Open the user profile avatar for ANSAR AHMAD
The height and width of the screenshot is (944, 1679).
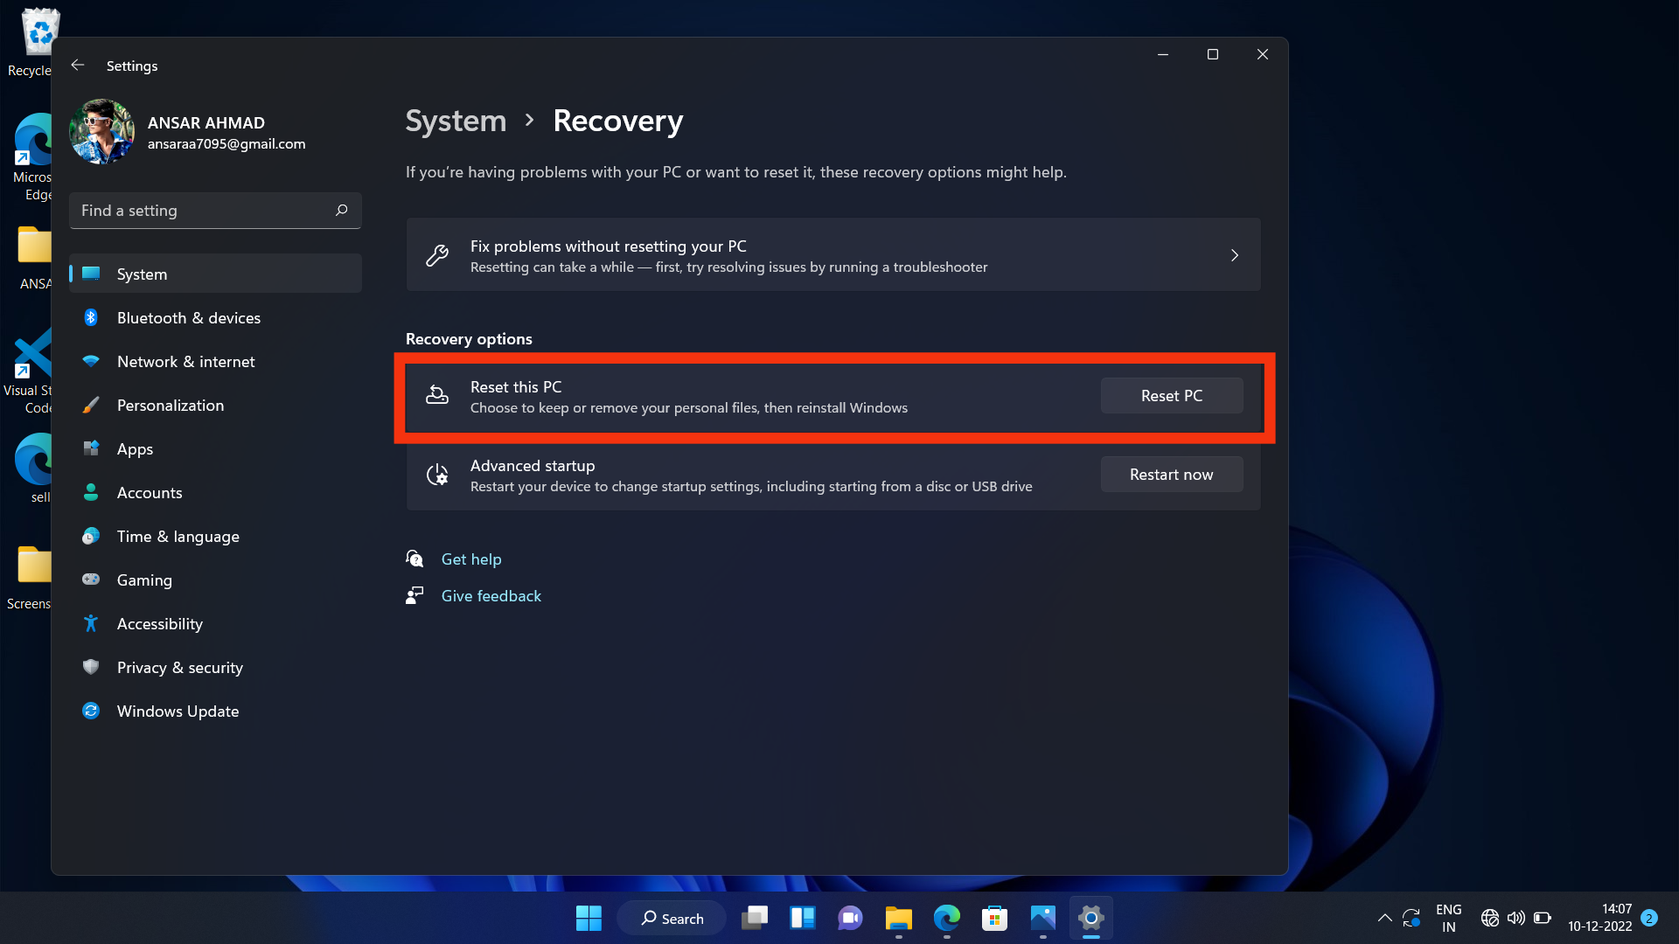[101, 131]
